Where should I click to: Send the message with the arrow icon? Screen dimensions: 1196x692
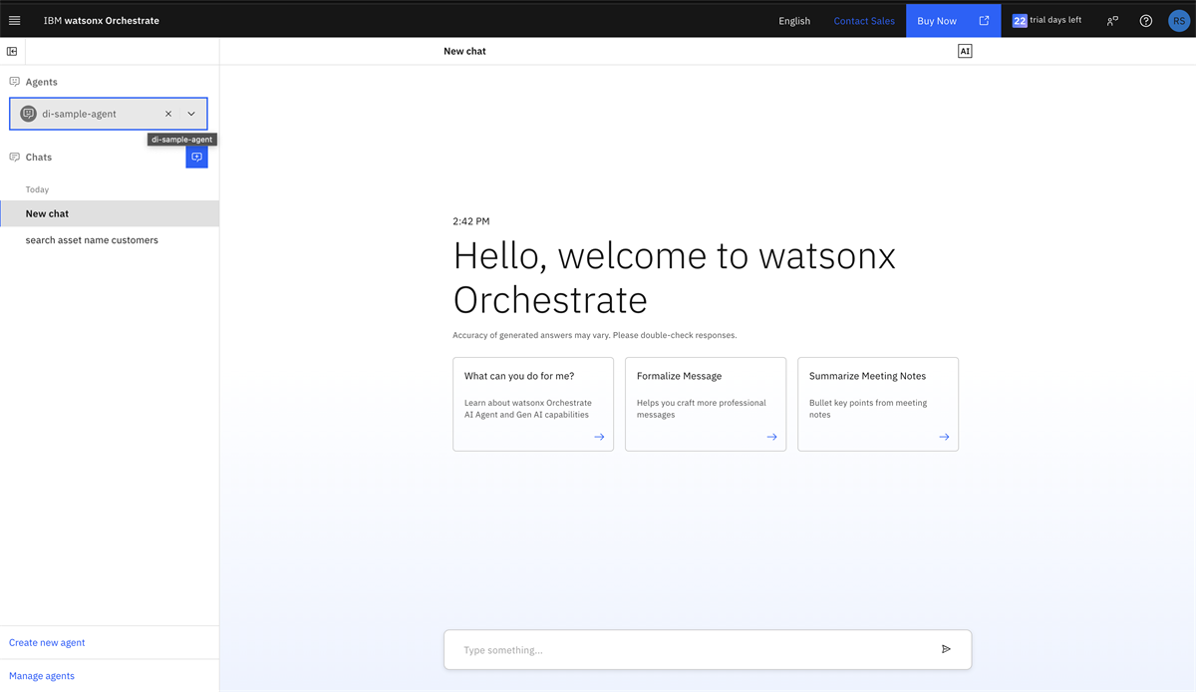click(946, 649)
